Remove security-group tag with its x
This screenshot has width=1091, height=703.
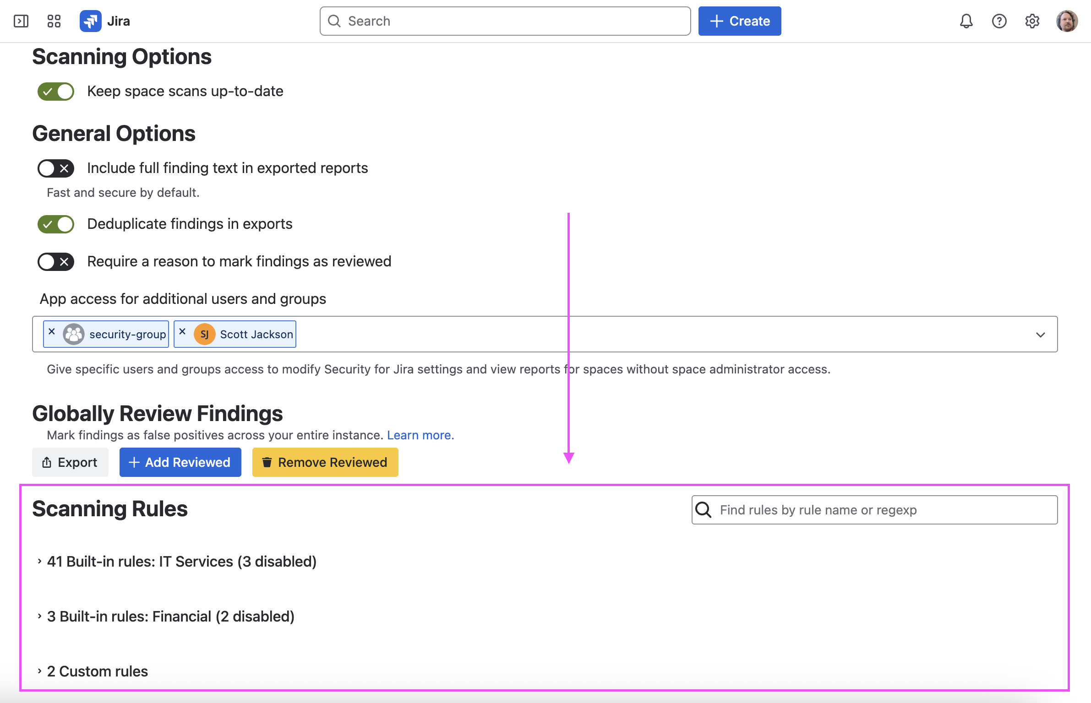(52, 332)
